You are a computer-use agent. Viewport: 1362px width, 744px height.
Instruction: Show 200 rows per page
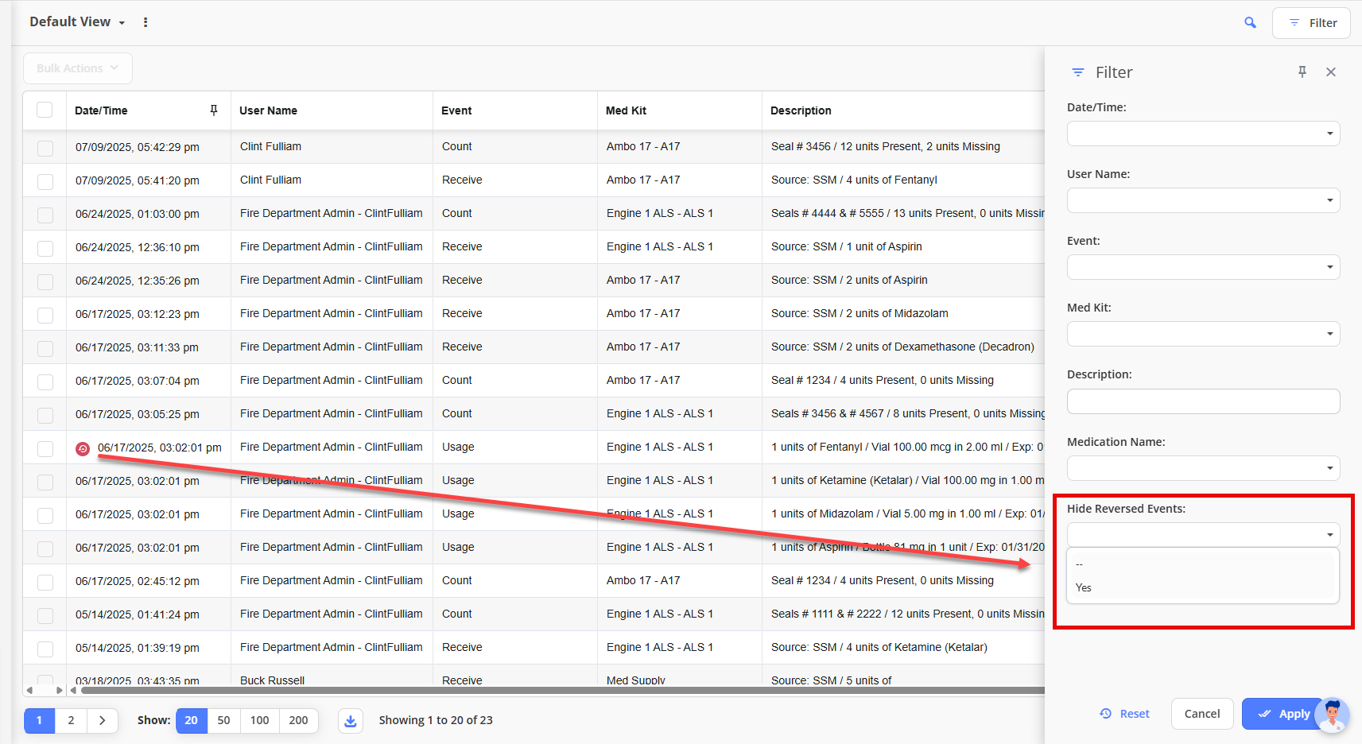coord(298,720)
